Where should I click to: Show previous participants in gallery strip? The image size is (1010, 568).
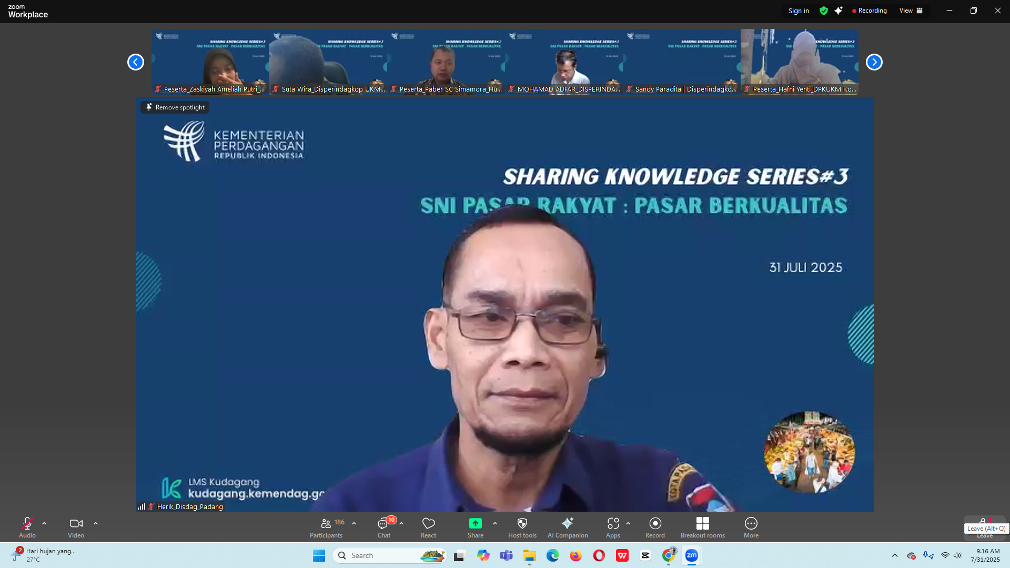point(136,62)
